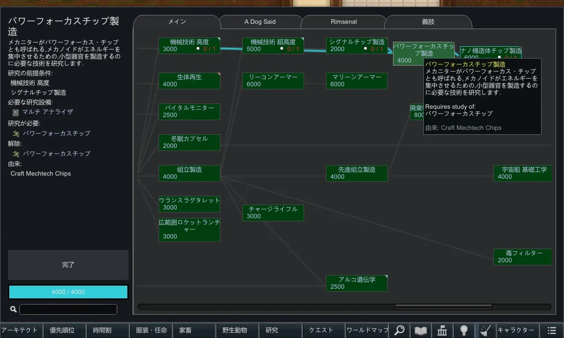Screen dimensions: 564x338
Task: Open the open-book icon in bottom bar
Action: (421, 330)
